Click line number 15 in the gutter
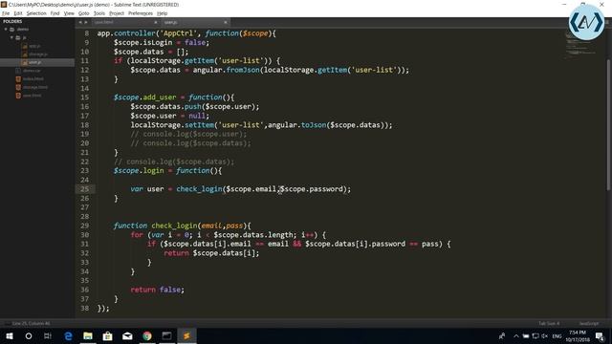612x344 pixels. coord(85,97)
